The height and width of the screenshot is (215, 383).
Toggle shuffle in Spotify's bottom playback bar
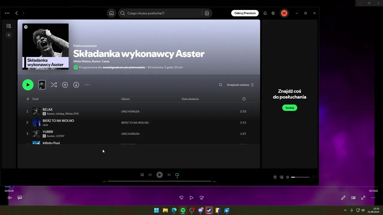142,175
